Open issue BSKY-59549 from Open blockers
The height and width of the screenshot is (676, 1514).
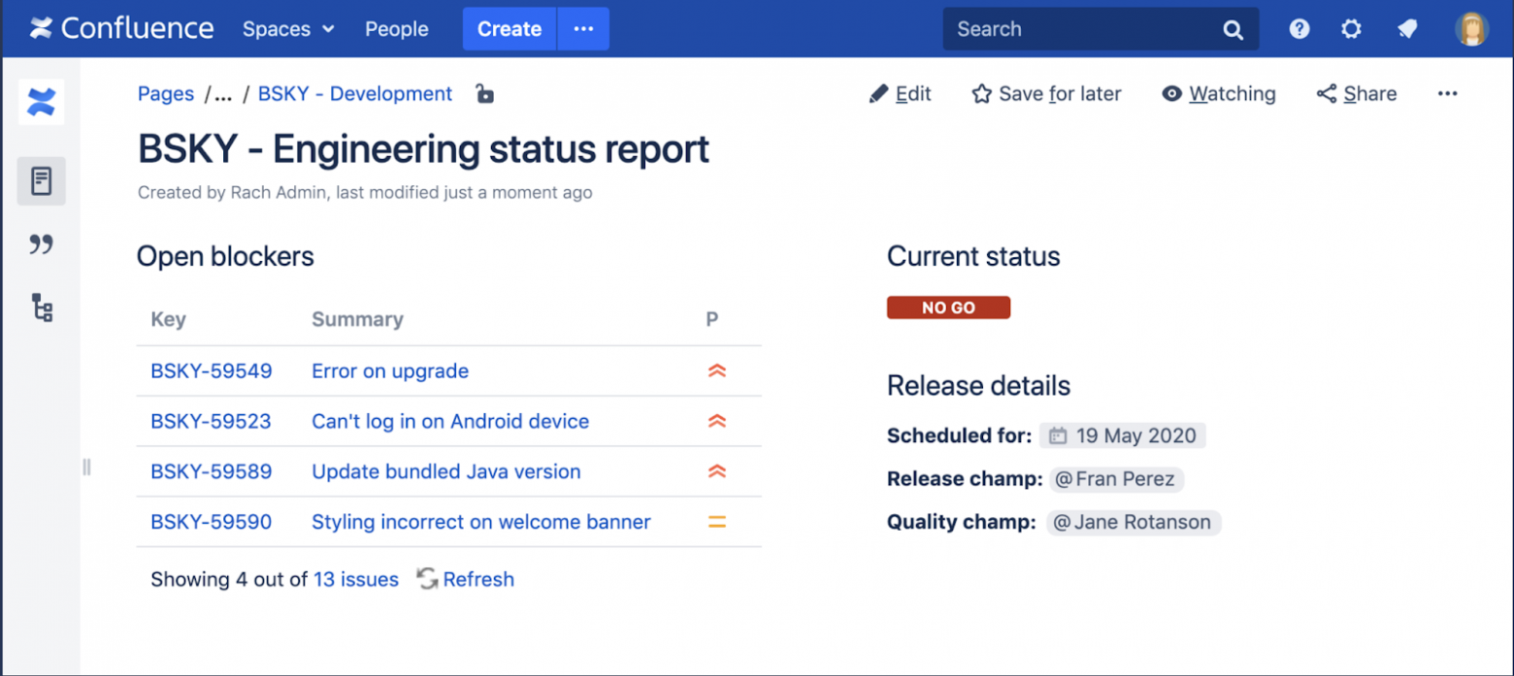[x=211, y=370]
